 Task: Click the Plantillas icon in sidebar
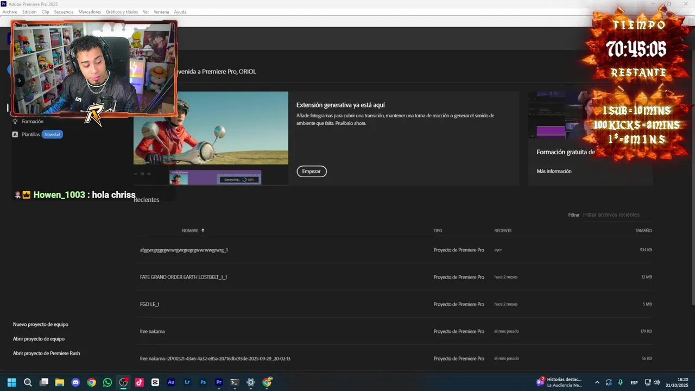click(15, 134)
